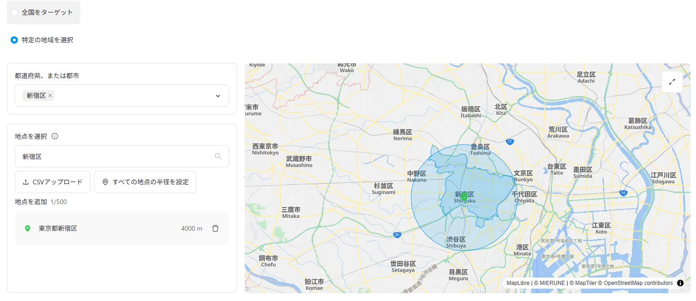Click the 4000 m radius value
This screenshot has width=696, height=301.
[x=192, y=228]
